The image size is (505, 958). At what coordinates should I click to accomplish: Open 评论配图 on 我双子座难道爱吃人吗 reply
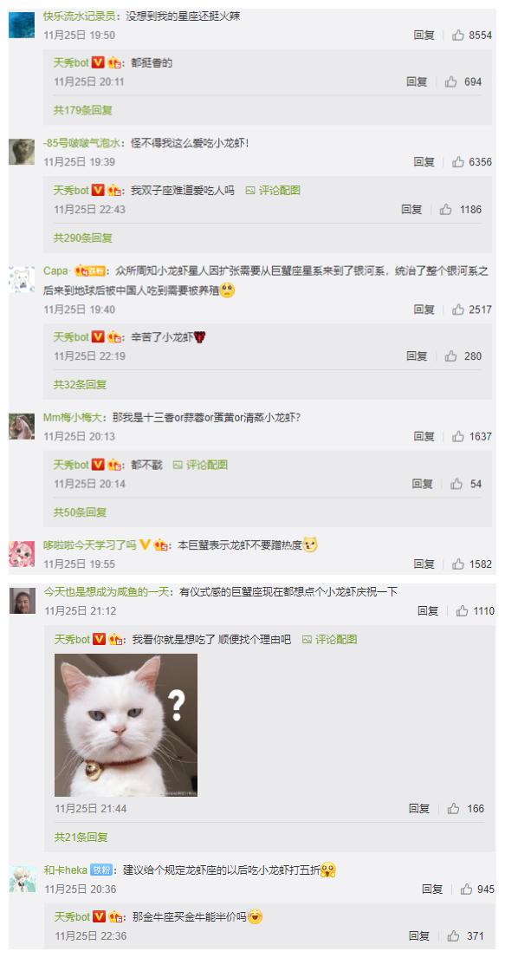273,191
